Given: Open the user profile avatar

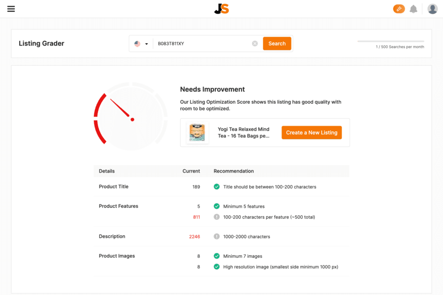Looking at the screenshot, I should [x=432, y=9].
